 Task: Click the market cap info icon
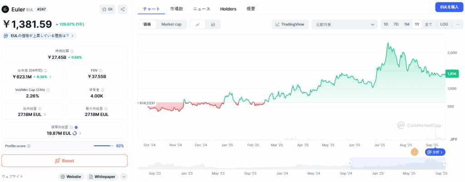72,52
